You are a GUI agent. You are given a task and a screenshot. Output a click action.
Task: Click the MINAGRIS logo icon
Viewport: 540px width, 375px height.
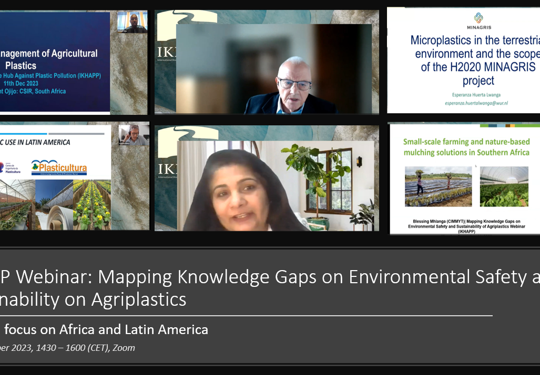(x=478, y=18)
